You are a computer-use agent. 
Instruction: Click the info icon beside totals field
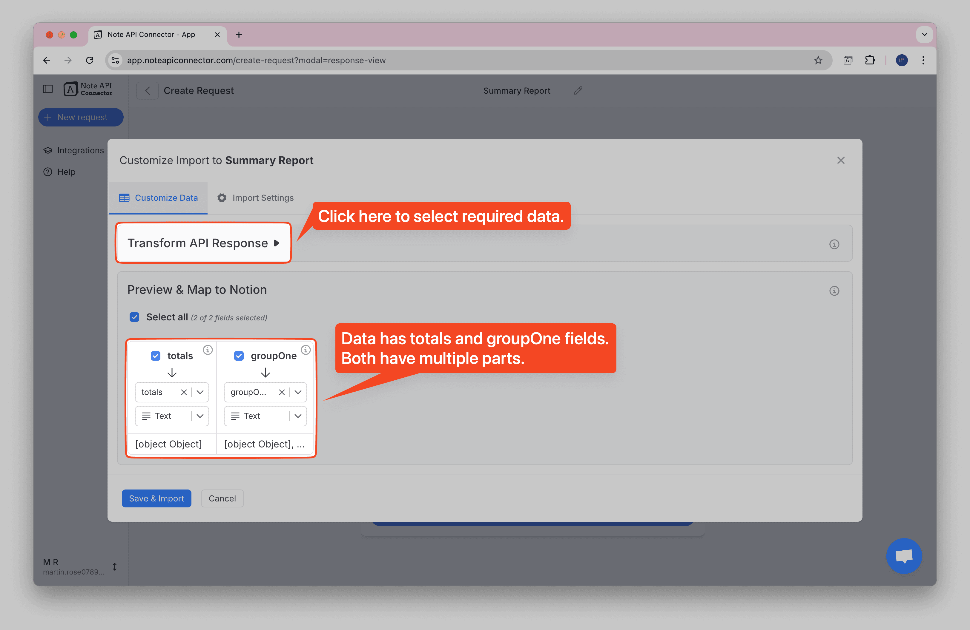tap(208, 350)
